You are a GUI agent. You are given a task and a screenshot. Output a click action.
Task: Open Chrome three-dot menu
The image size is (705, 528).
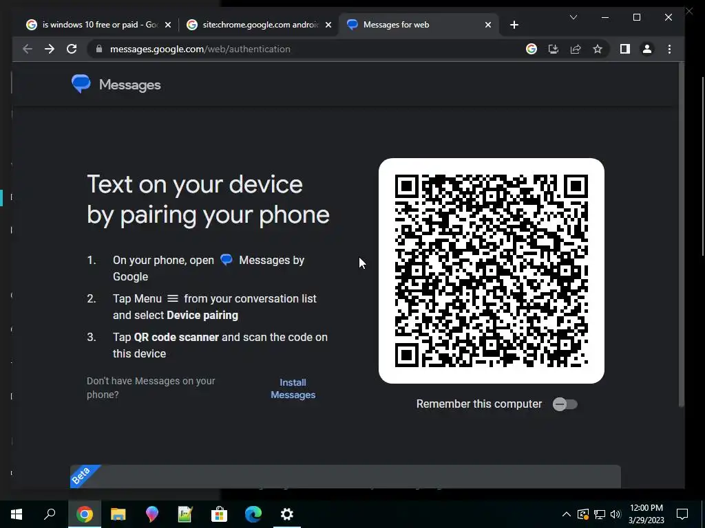(x=669, y=49)
